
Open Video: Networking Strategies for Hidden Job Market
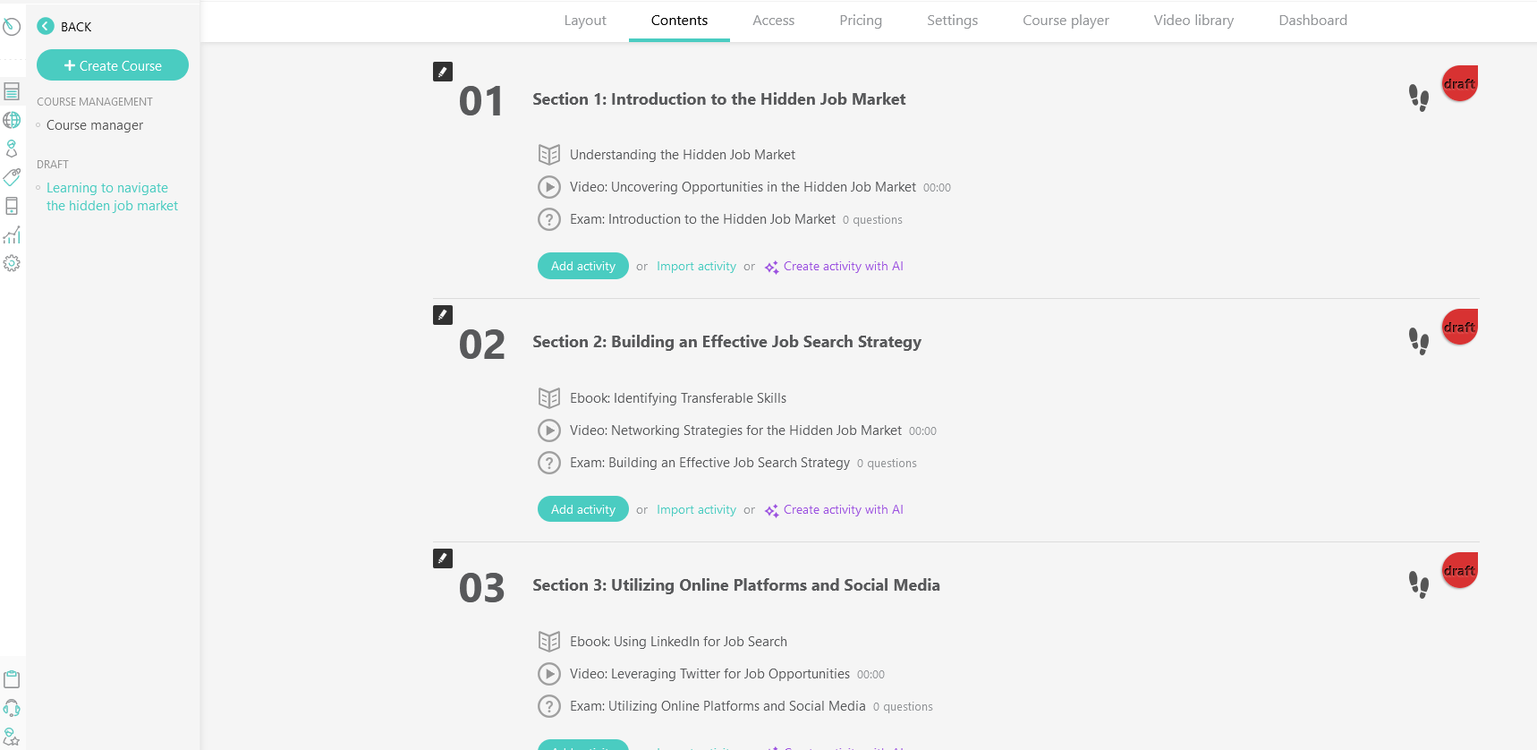[735, 430]
